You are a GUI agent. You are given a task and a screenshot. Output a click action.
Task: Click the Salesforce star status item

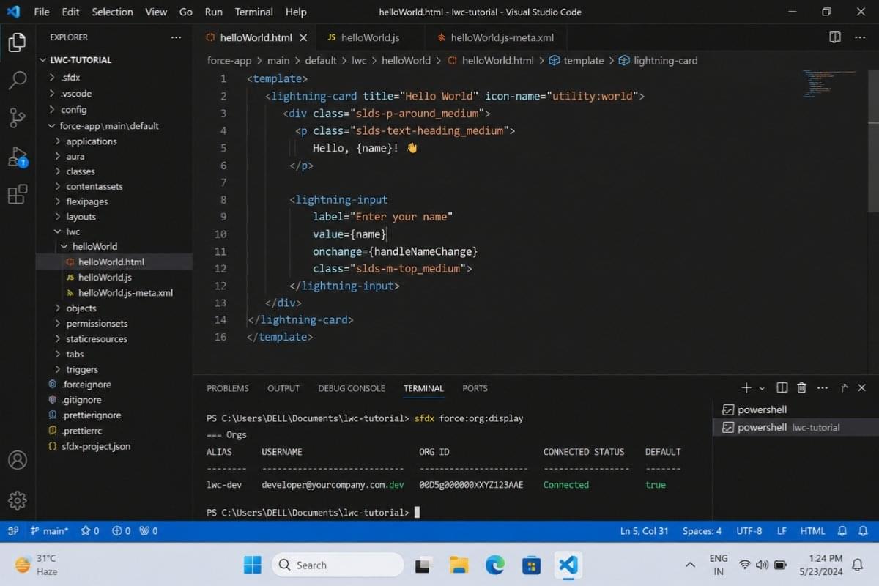tap(90, 531)
